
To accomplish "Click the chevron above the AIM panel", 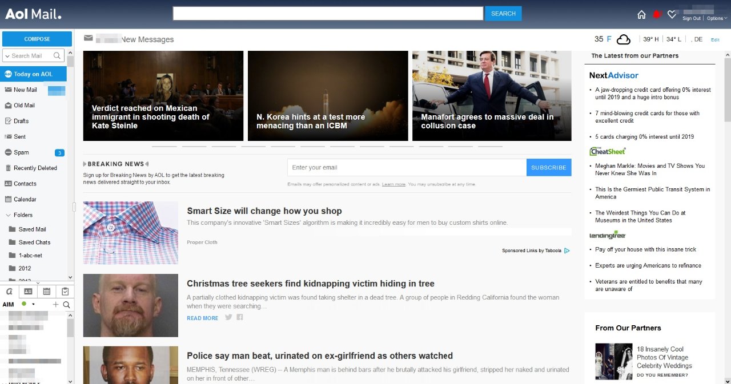I will pyautogui.click(x=38, y=282).
